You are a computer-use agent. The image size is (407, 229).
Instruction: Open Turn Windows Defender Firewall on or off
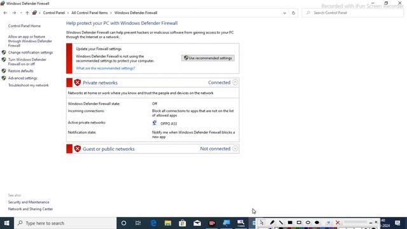pos(27,62)
